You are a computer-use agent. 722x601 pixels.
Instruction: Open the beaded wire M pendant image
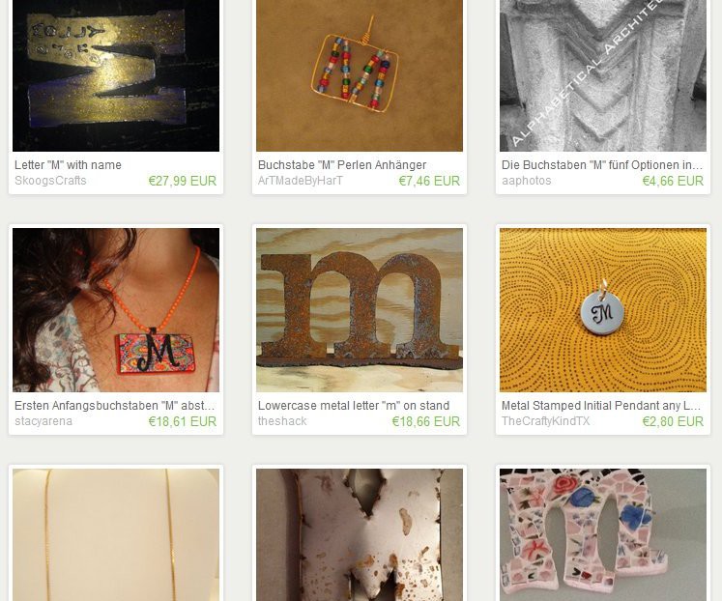[x=360, y=75]
